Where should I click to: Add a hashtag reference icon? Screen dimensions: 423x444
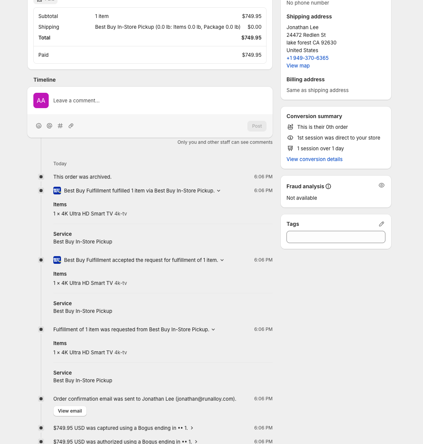[x=60, y=126]
